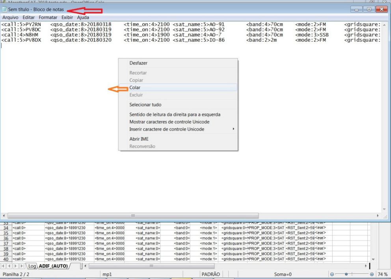Toggle right-to-left reading order option
The image size is (391, 279).
click(x=175, y=114)
